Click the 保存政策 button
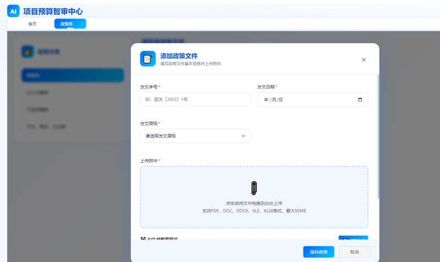The height and width of the screenshot is (262, 440). pos(318,252)
